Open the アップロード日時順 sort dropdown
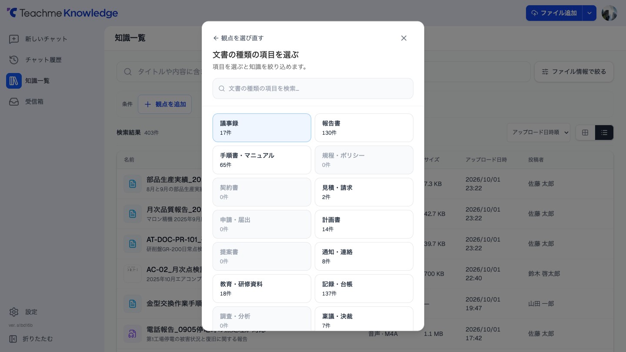 pyautogui.click(x=539, y=133)
